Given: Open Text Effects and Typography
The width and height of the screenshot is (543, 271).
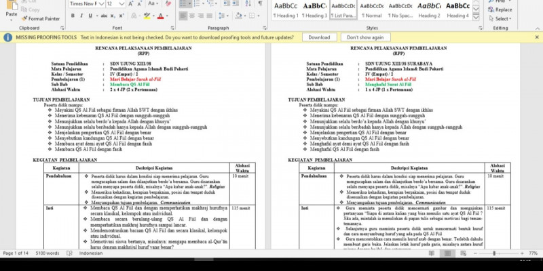Looking at the screenshot, I should [134, 16].
